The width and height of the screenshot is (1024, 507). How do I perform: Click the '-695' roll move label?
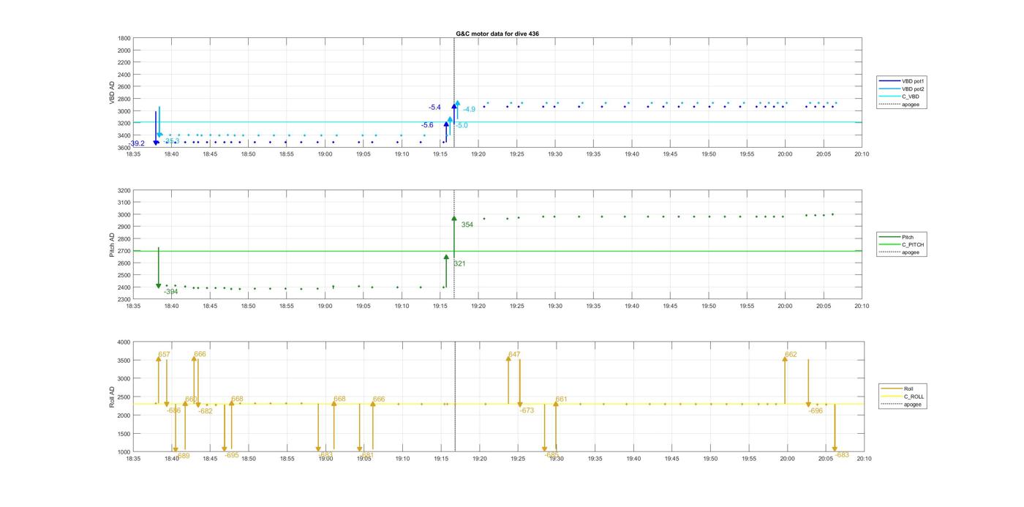pos(232,455)
